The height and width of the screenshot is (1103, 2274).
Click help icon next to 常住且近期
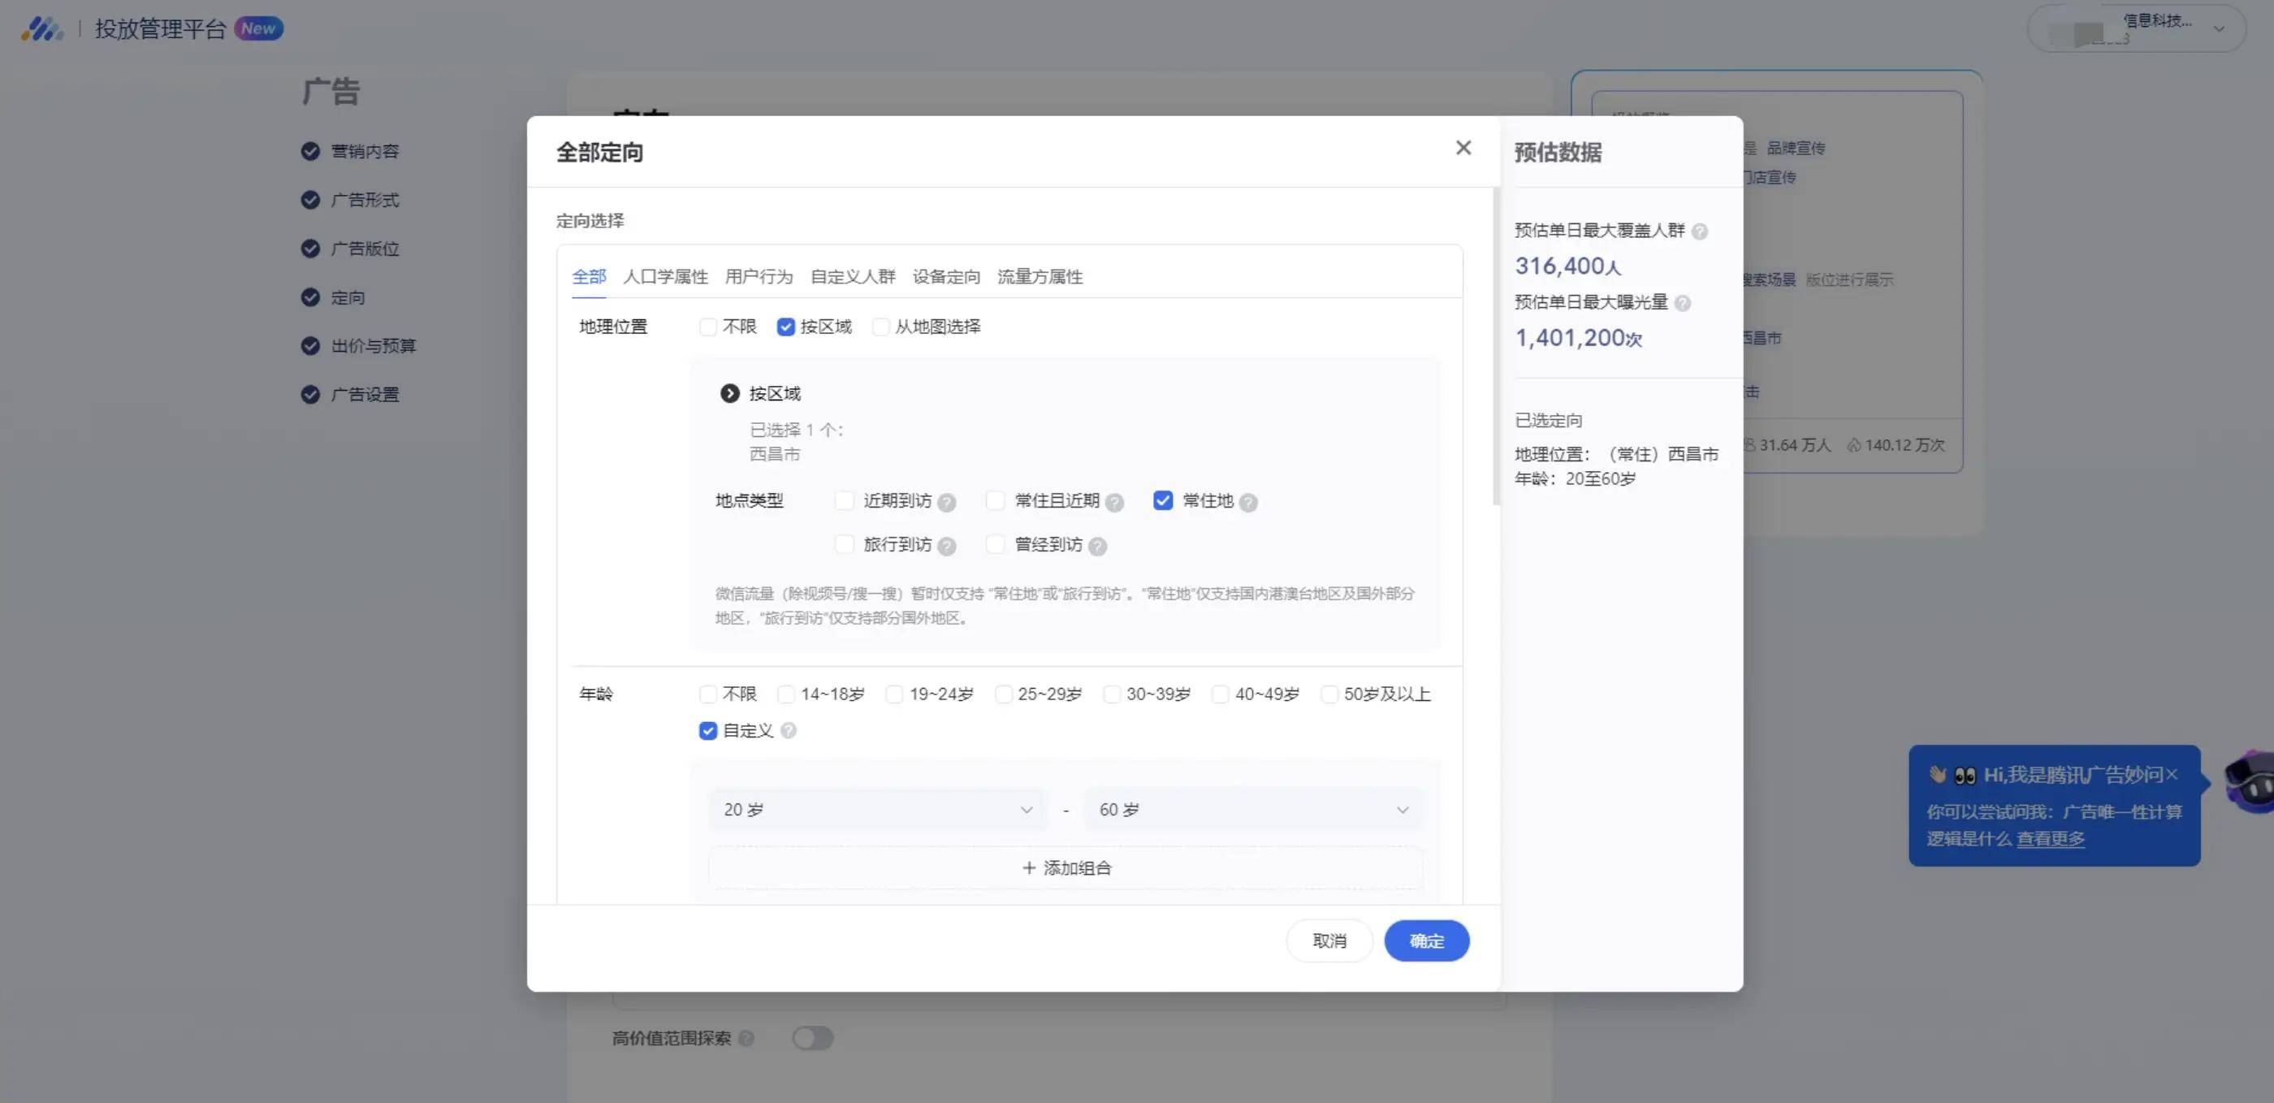click(x=1114, y=503)
